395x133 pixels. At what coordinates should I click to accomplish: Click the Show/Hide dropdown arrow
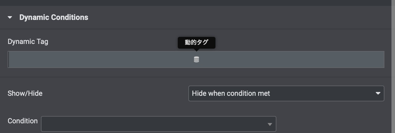pos(378,93)
